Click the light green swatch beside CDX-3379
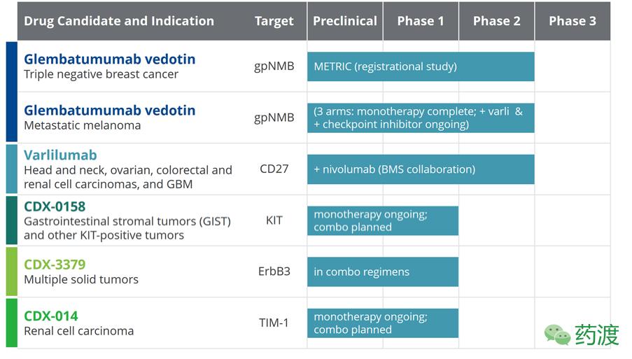Image resolution: width=632 pixels, height=359 pixels. click(11, 272)
